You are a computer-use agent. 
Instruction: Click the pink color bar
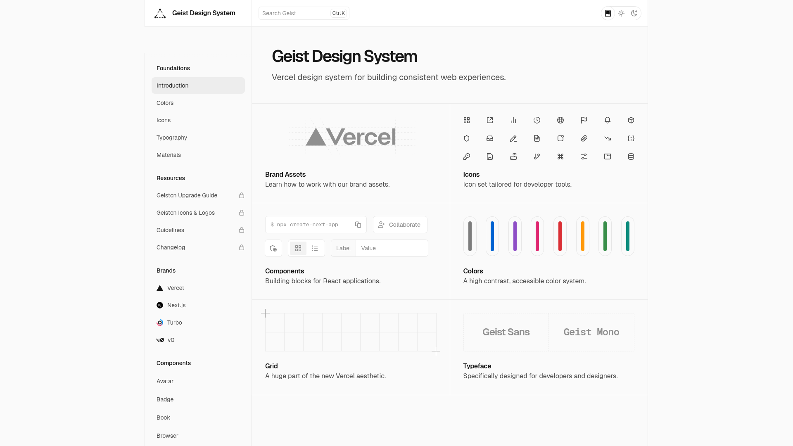537,236
